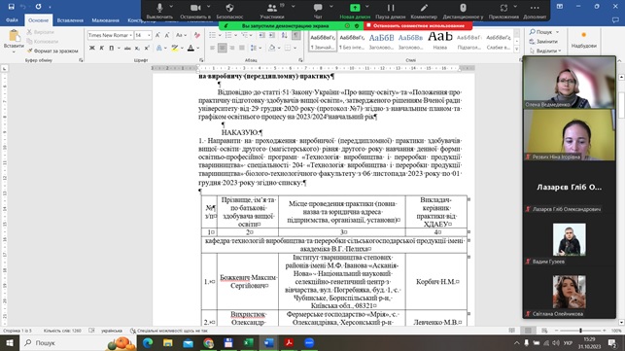Open the Вставлення ribbon tab
The width and height of the screenshot is (625, 351).
click(x=70, y=20)
